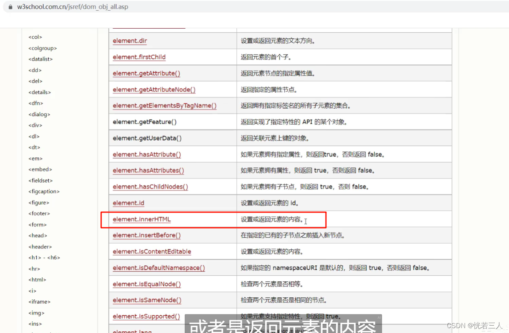Open the element.getAttribute() link

(147, 73)
